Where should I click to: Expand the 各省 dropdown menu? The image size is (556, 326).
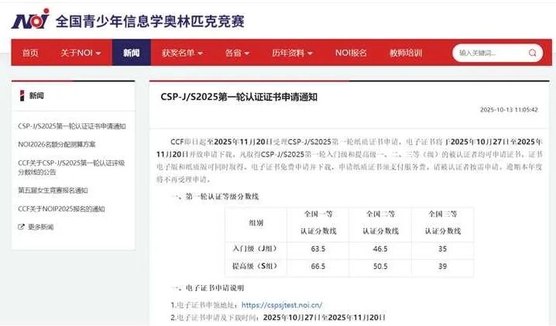pyautogui.click(x=236, y=53)
